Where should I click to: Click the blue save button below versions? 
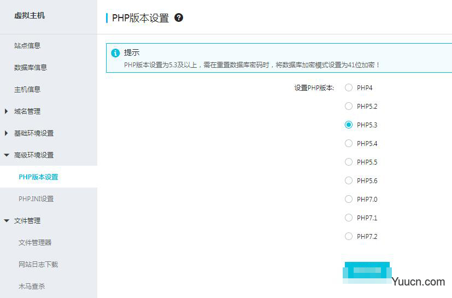[x=367, y=270]
